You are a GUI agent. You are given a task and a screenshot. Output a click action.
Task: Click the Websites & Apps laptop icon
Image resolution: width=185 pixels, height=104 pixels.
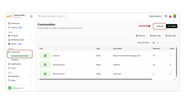(9, 40)
